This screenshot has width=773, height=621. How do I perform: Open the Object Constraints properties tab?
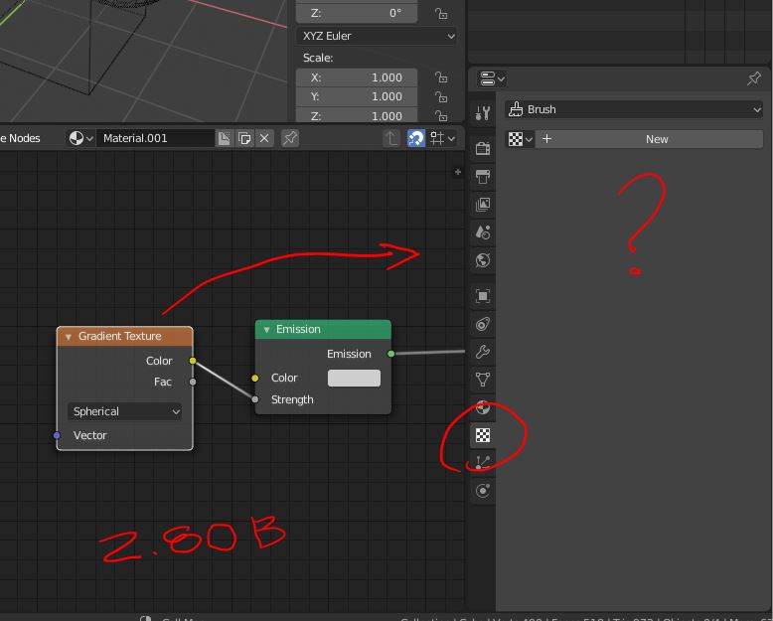click(x=483, y=324)
